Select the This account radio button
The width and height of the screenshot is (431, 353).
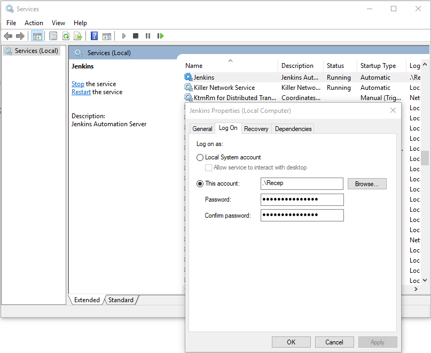tap(200, 183)
